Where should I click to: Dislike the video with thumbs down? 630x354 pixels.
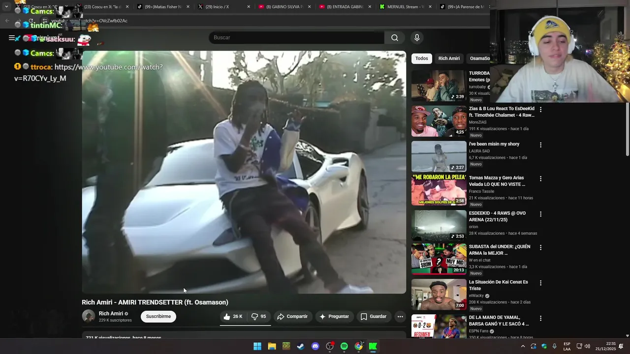(x=259, y=317)
